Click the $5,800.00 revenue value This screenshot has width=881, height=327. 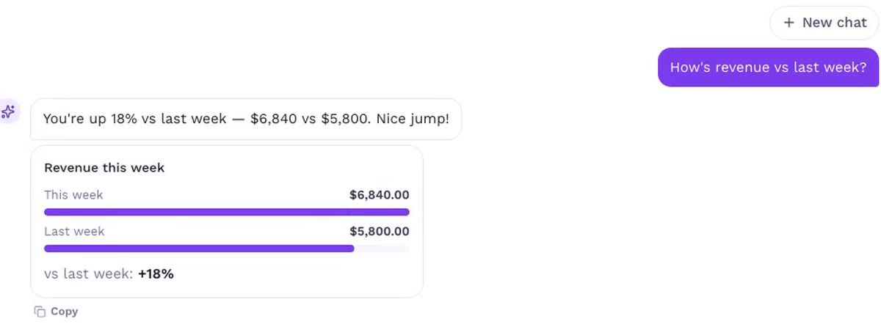[x=380, y=232]
